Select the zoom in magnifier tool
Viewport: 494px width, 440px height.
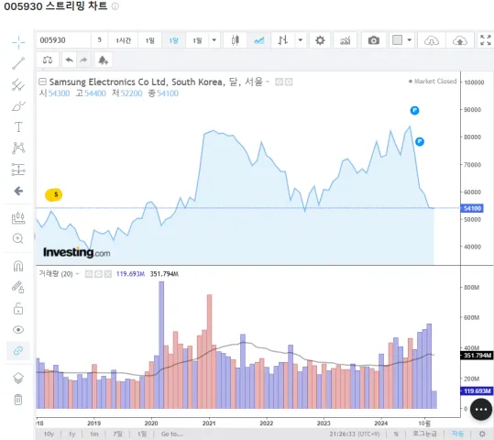coord(18,238)
